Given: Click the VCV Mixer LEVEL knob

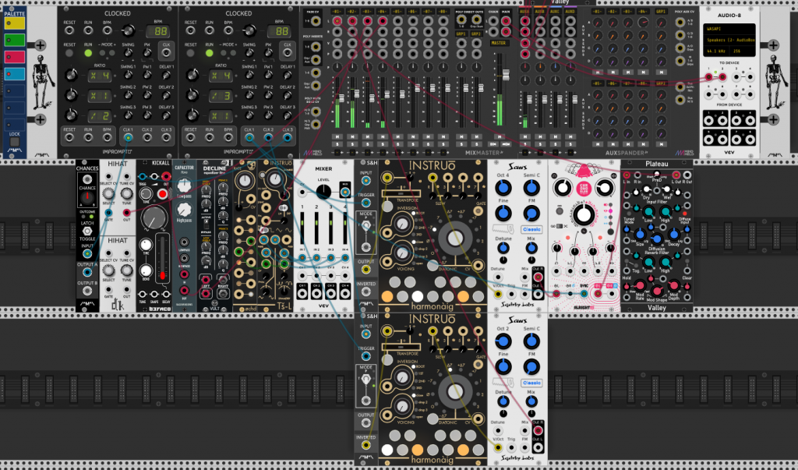Looking at the screenshot, I should click(323, 192).
